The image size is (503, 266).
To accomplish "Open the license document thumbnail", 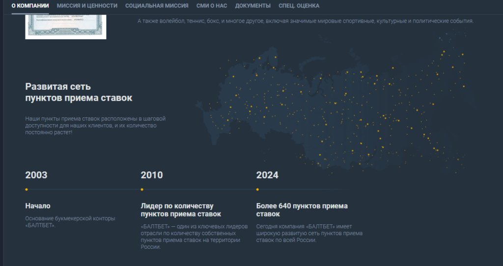I will (x=66, y=27).
